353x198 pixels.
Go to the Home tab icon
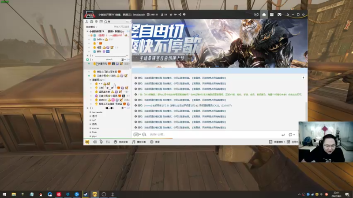point(264,15)
